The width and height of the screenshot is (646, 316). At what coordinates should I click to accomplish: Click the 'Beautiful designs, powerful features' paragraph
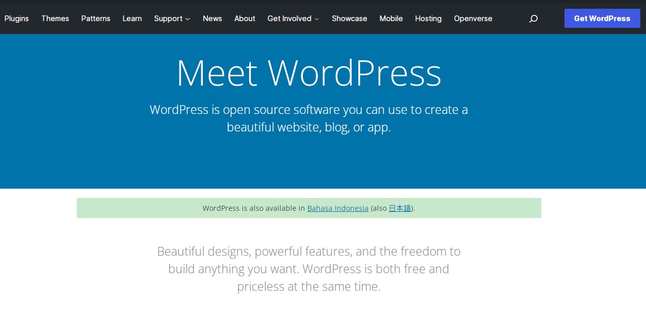tap(309, 269)
